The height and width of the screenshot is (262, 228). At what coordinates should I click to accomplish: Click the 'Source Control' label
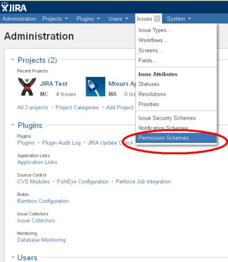coord(32,175)
